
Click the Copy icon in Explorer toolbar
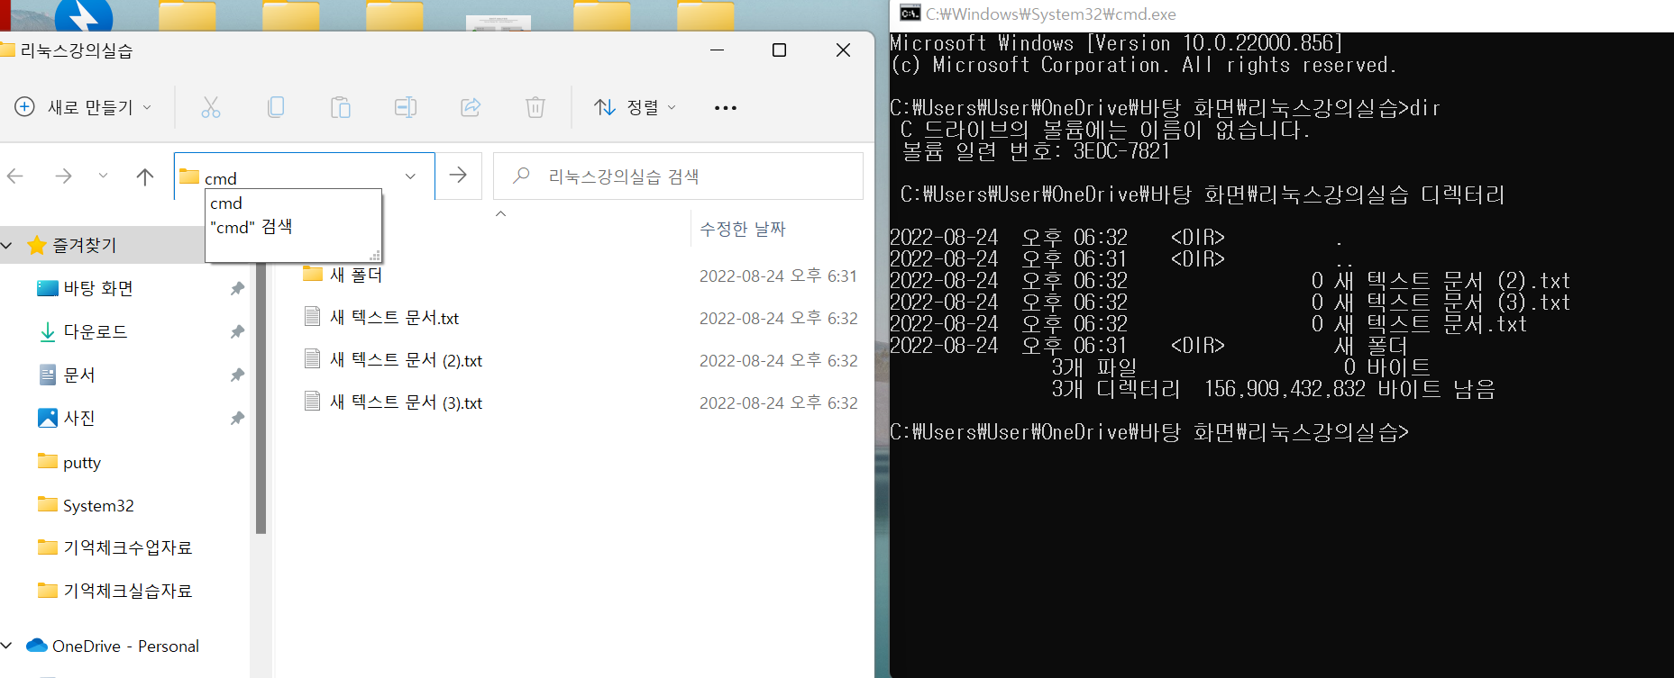pos(276,107)
